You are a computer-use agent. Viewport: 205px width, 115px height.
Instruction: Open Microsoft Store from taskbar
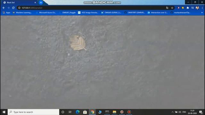click(x=85, y=112)
